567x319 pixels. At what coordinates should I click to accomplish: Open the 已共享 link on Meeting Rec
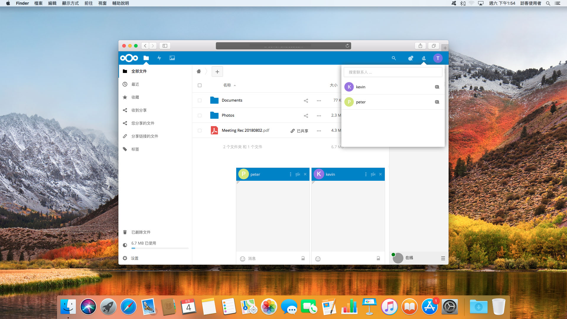pyautogui.click(x=299, y=131)
